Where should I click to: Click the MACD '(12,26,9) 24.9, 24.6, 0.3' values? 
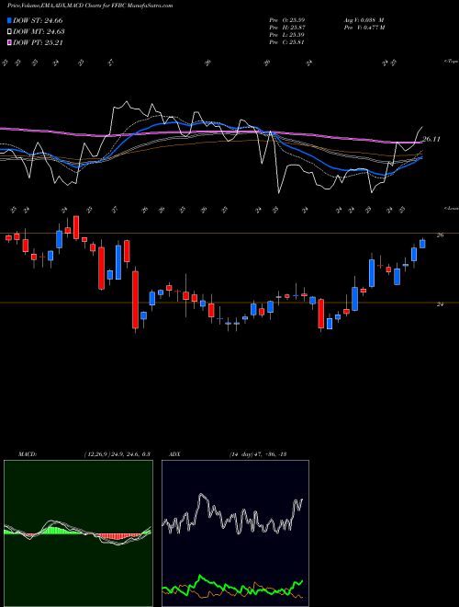coord(117,454)
